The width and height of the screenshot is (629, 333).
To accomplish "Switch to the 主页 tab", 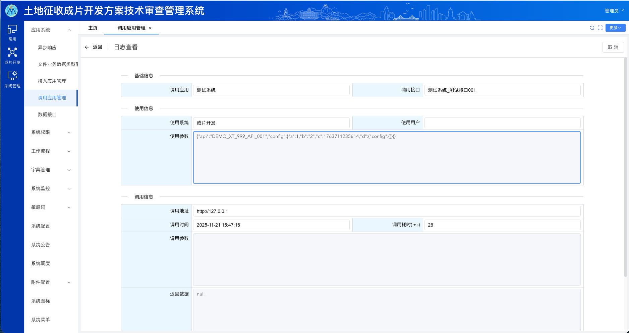I will (93, 28).
